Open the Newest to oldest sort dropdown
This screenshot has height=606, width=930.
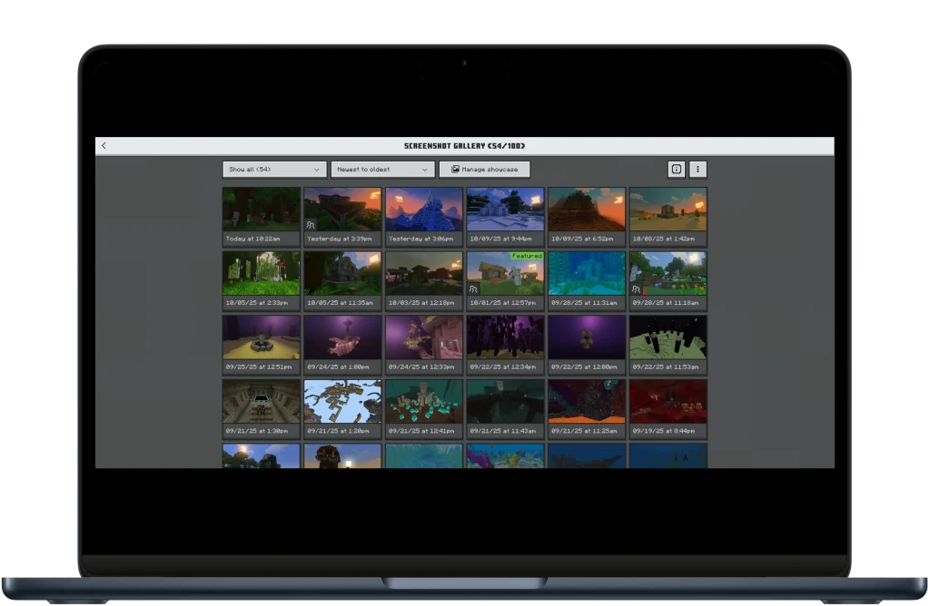coord(382,170)
